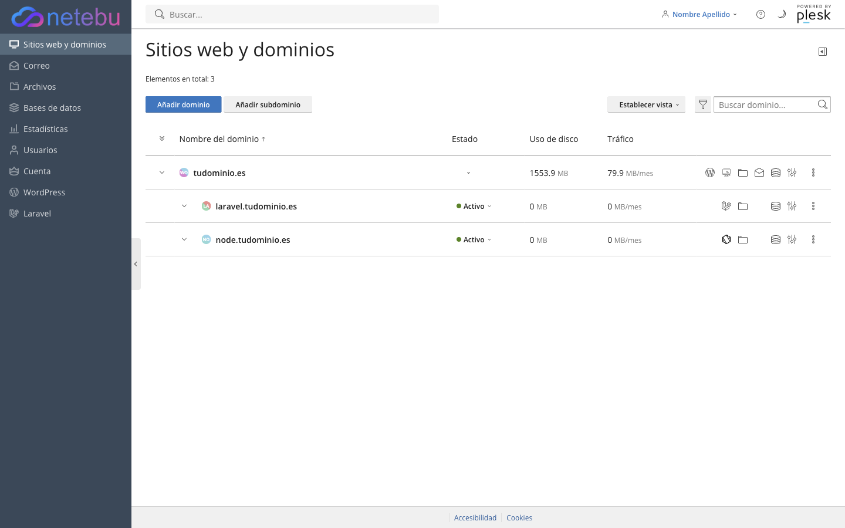Click the 79.9 MB/mes traffic value

[630, 173]
